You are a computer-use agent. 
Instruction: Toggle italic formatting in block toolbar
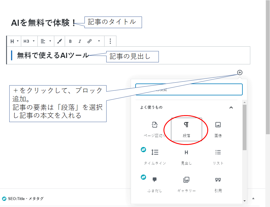tap(80, 41)
